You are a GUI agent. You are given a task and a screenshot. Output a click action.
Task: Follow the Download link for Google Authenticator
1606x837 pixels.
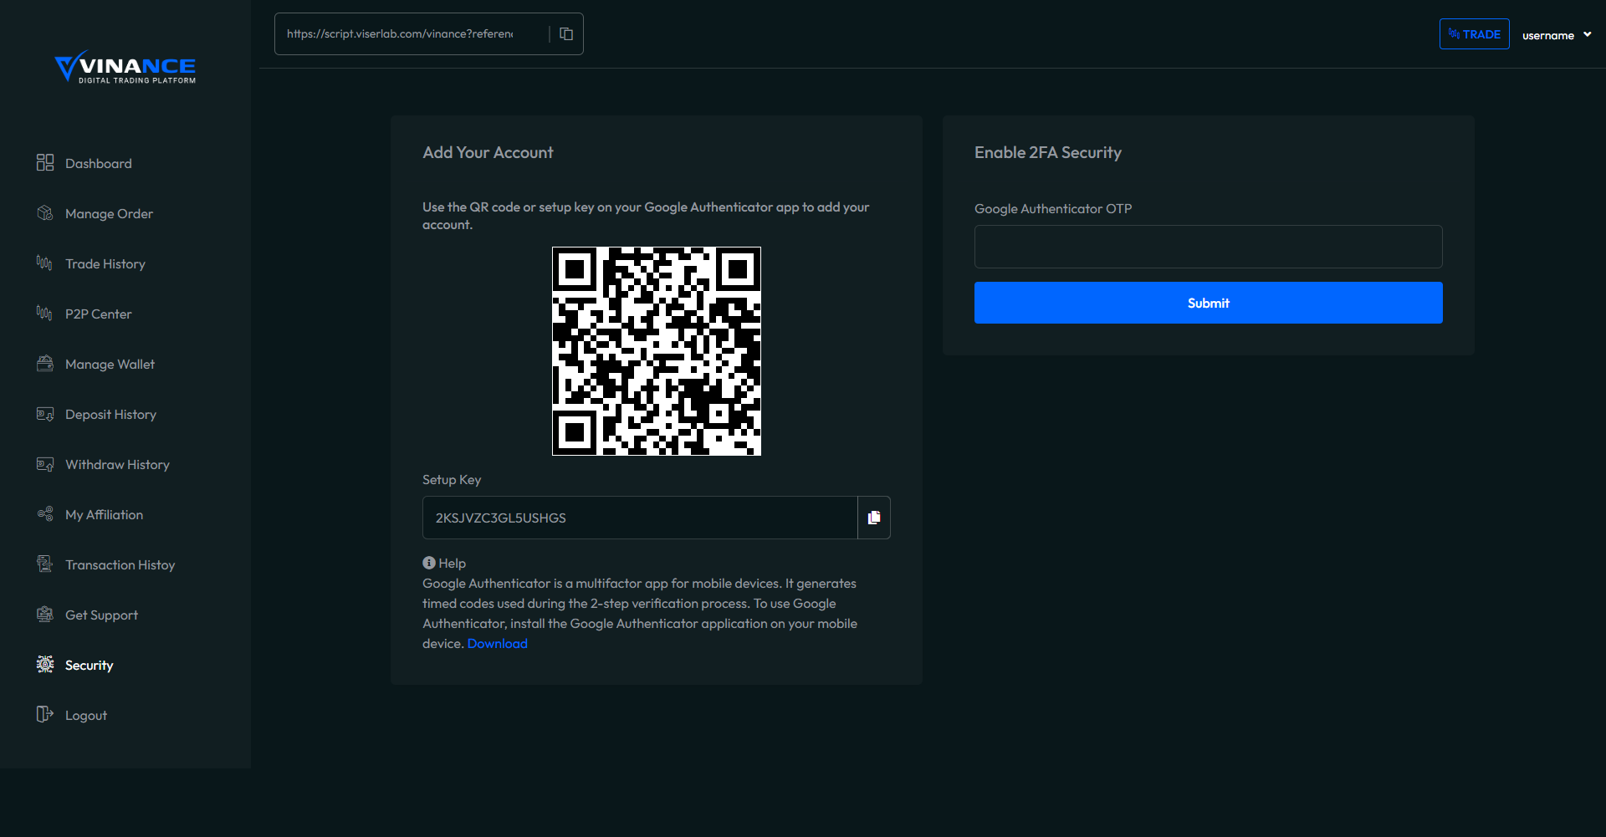497,644
